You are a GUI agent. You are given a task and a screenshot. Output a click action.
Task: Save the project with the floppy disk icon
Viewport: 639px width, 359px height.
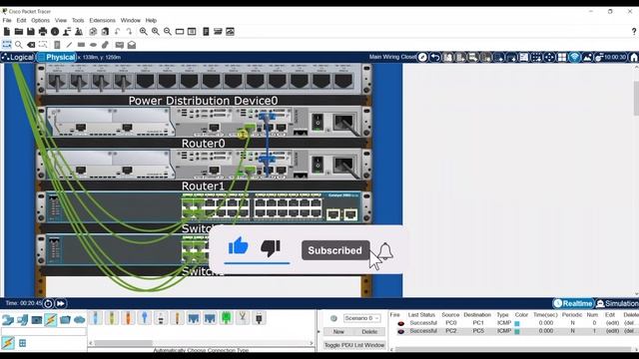[x=31, y=31]
